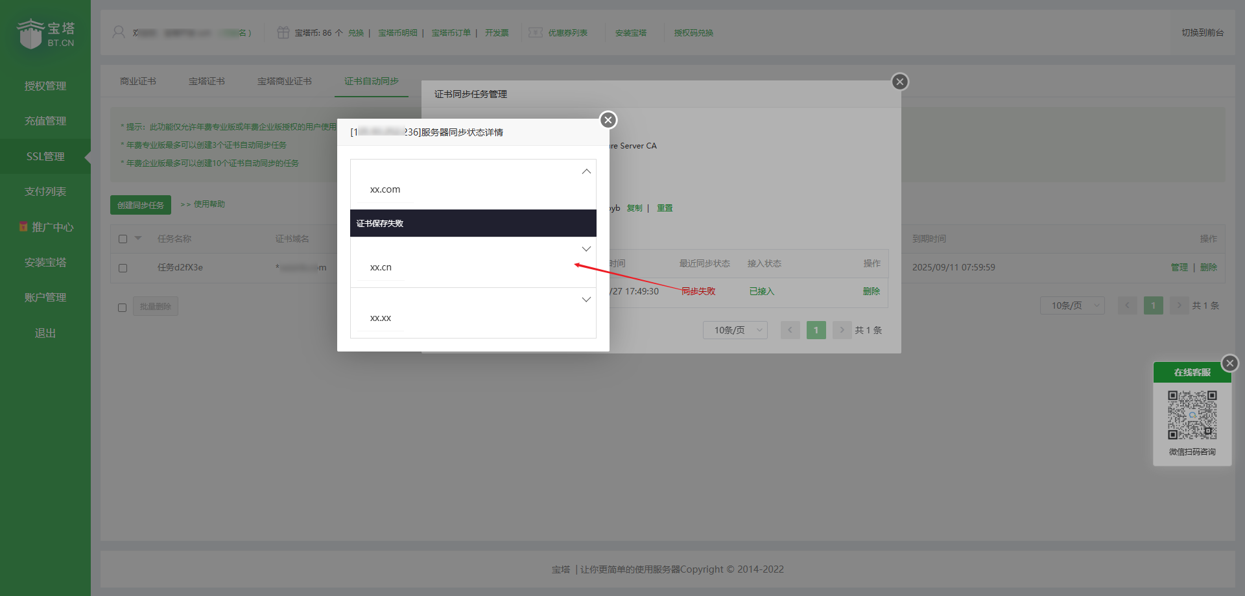Click 安装宝塔 in the top header
This screenshot has height=596, width=1245.
point(631,32)
